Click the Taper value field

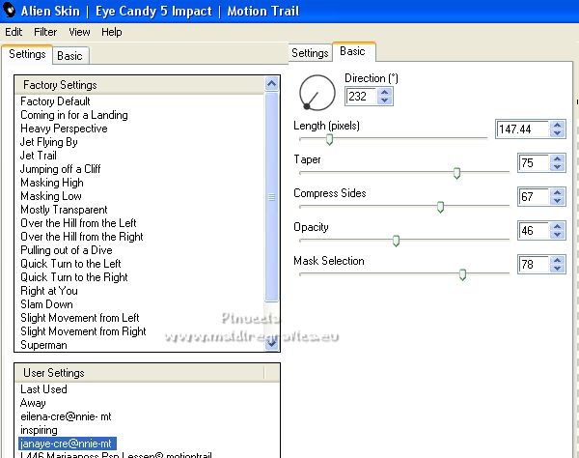coord(534,163)
